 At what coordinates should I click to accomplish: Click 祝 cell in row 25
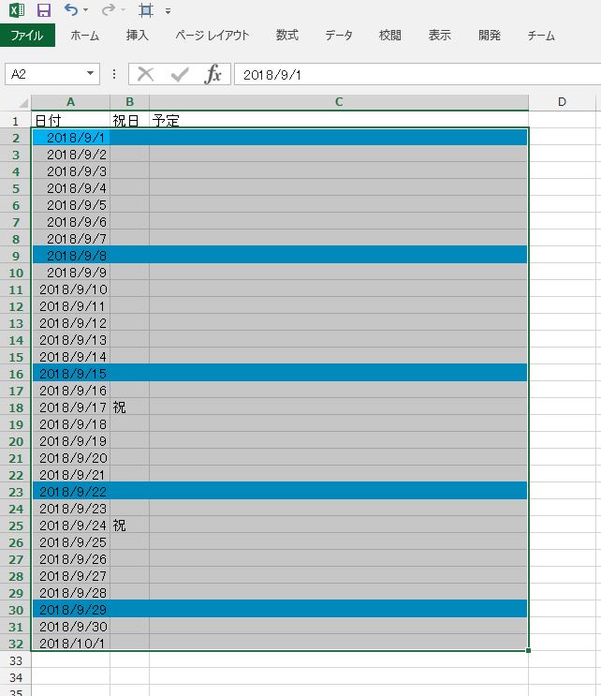point(129,526)
